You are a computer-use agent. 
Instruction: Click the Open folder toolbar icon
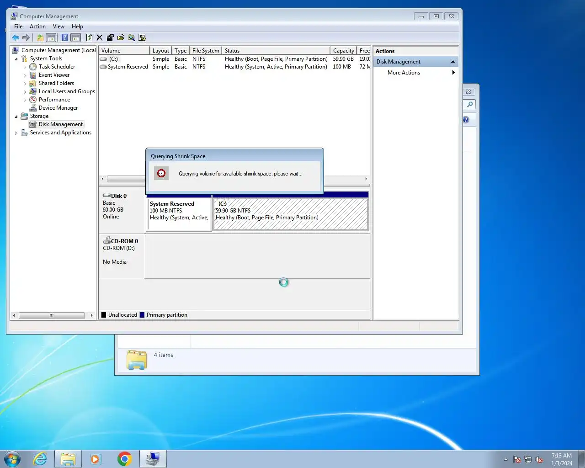pos(121,38)
